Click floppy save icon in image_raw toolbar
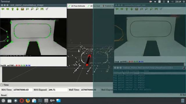Viewport: 186px width, 104px height. point(156,9)
